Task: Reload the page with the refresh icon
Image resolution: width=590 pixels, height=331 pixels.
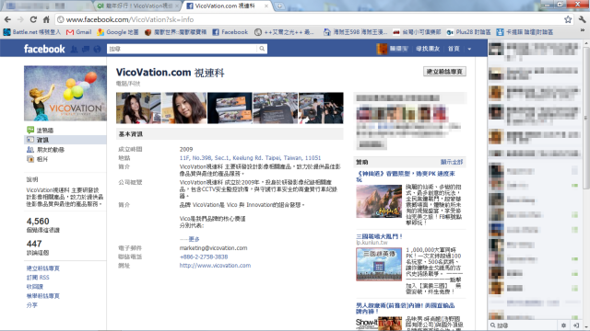Action: 33,19
